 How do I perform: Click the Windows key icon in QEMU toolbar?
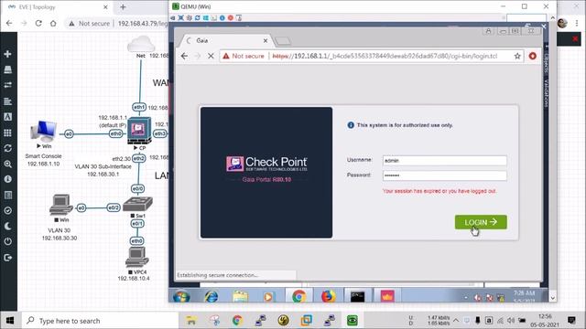205,17
